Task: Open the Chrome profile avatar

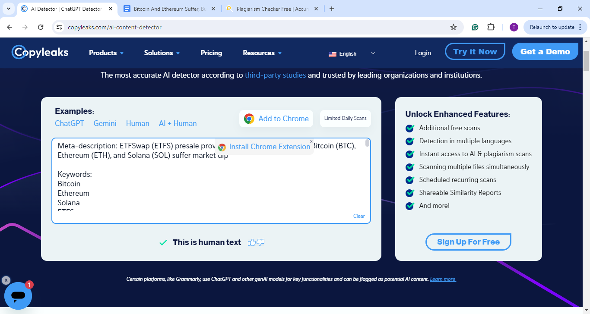Action: click(x=514, y=27)
